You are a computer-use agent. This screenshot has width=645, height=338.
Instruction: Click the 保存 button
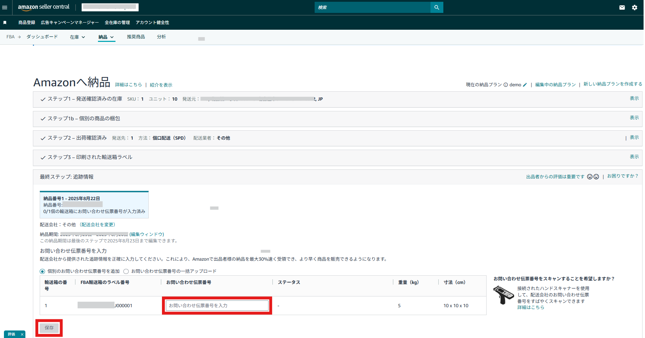click(x=49, y=328)
